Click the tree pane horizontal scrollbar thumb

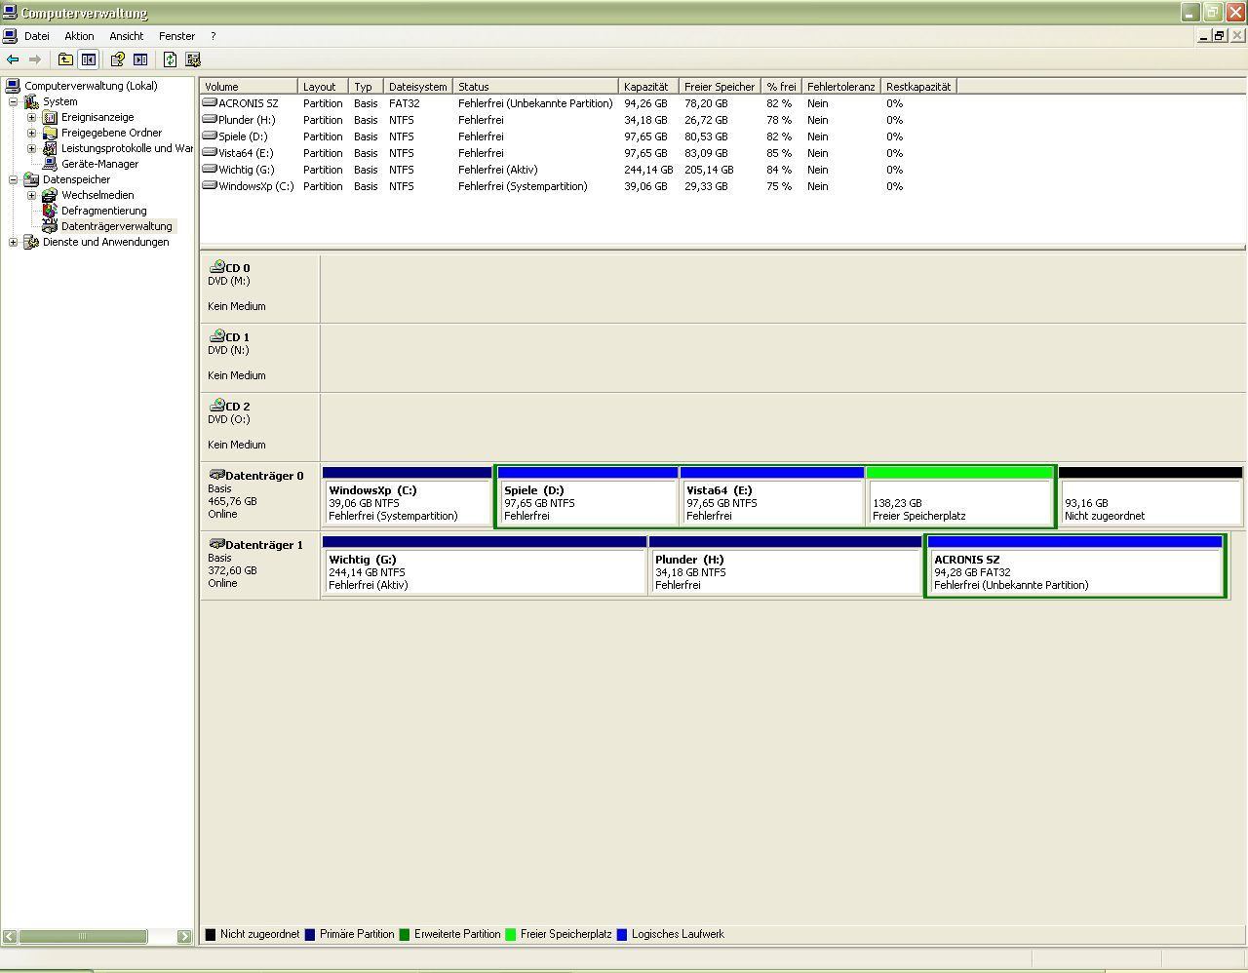83,936
